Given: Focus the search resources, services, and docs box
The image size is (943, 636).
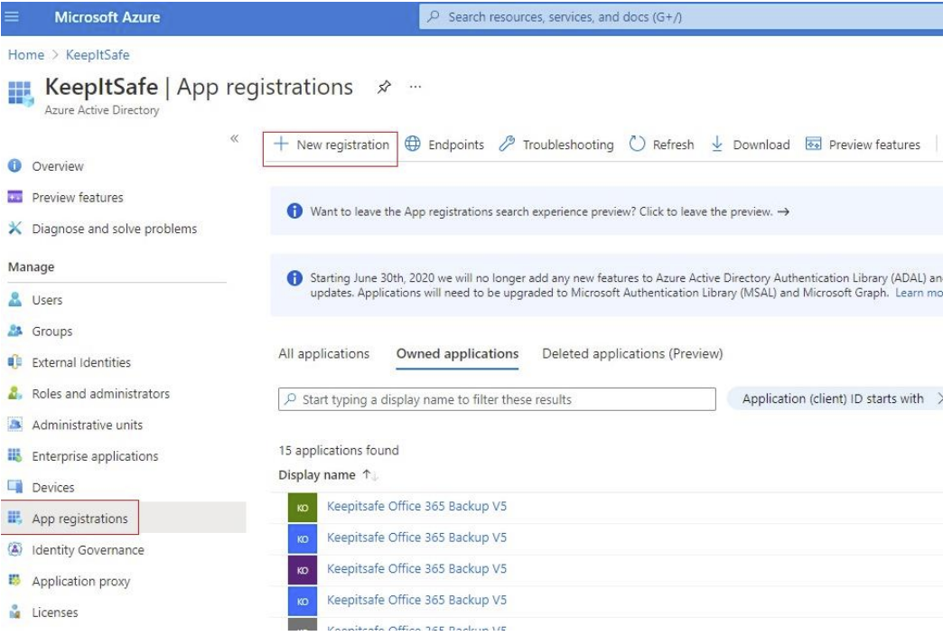Looking at the screenshot, I should tap(681, 17).
